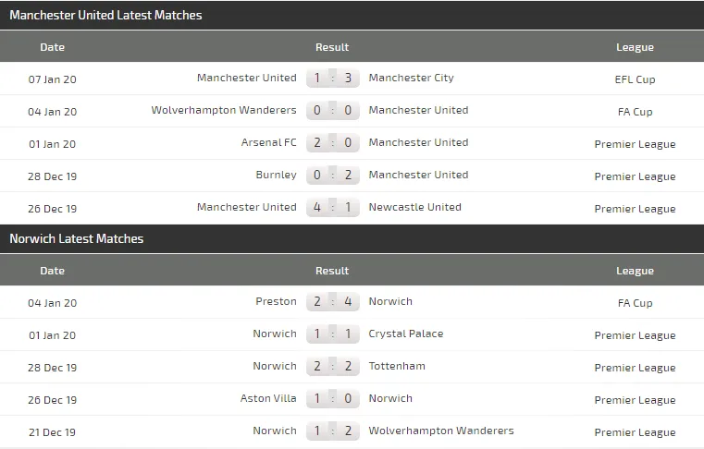Click the Norwich Latest Matches header
Image resolution: width=704 pixels, height=449 pixels.
pos(76,238)
